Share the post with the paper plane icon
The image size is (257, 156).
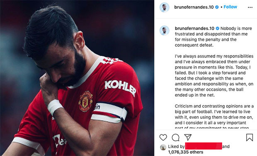click(188, 137)
